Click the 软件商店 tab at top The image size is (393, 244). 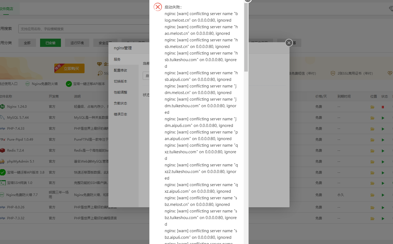pyautogui.click(x=7, y=9)
